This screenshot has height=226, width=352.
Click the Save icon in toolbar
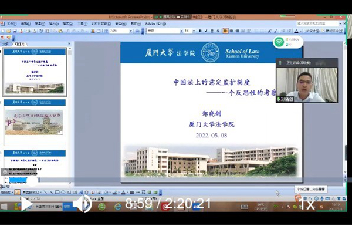tap(15, 31)
